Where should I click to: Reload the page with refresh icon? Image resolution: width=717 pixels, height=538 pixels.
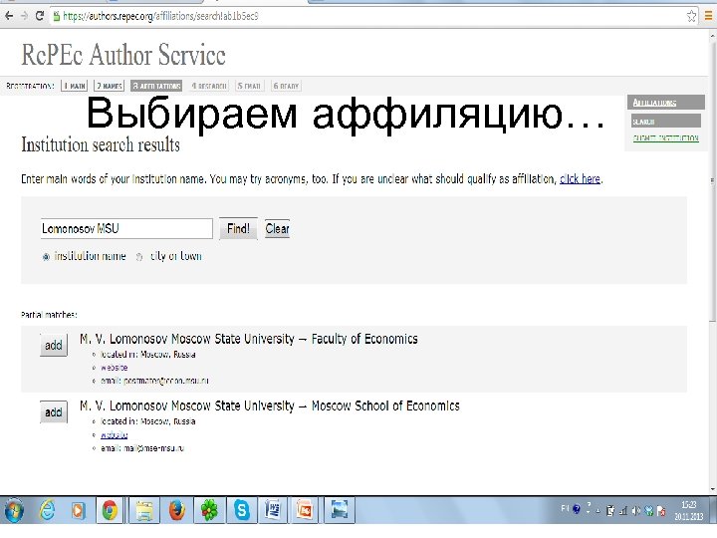pos(40,16)
